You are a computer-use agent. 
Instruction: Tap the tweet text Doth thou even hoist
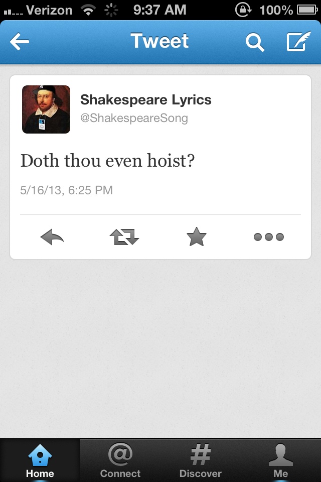pyautogui.click(x=107, y=161)
